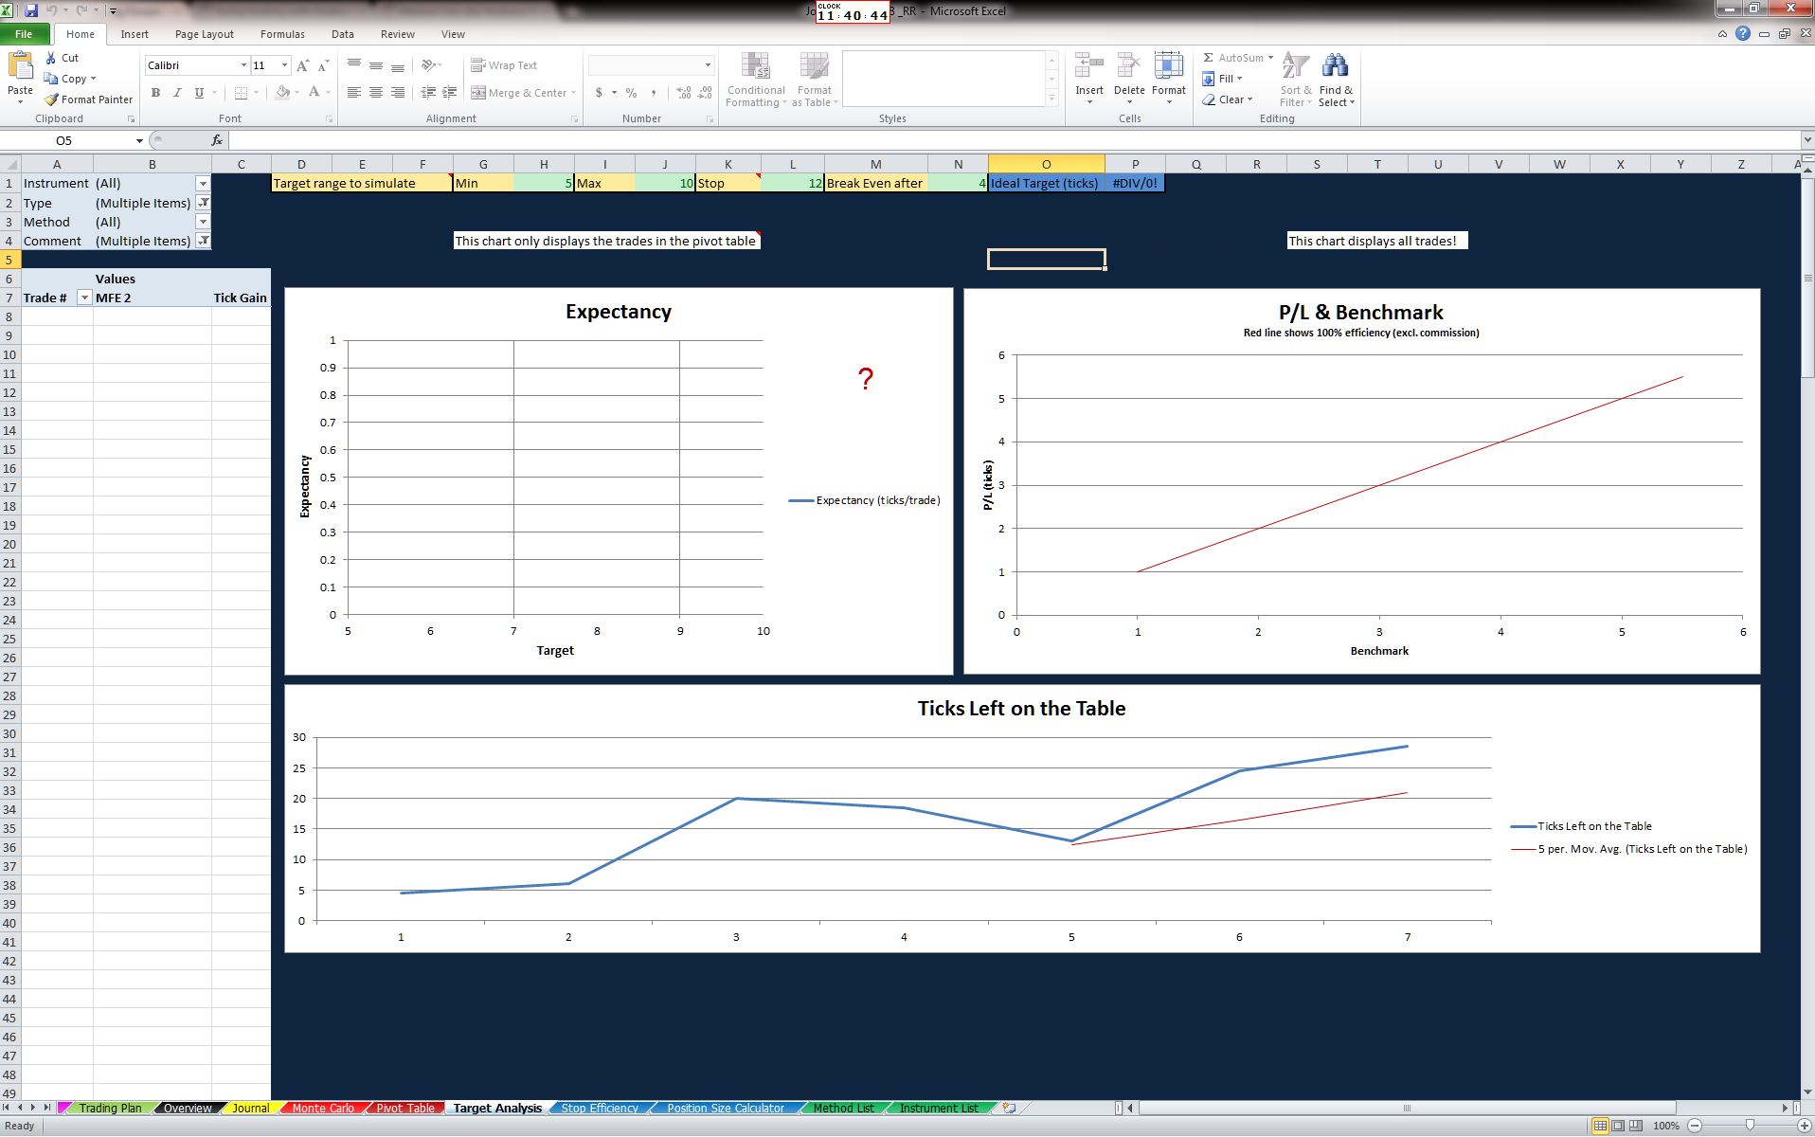Click the Find & Select binoculars icon
This screenshot has height=1137, width=1815.
(x=1335, y=65)
